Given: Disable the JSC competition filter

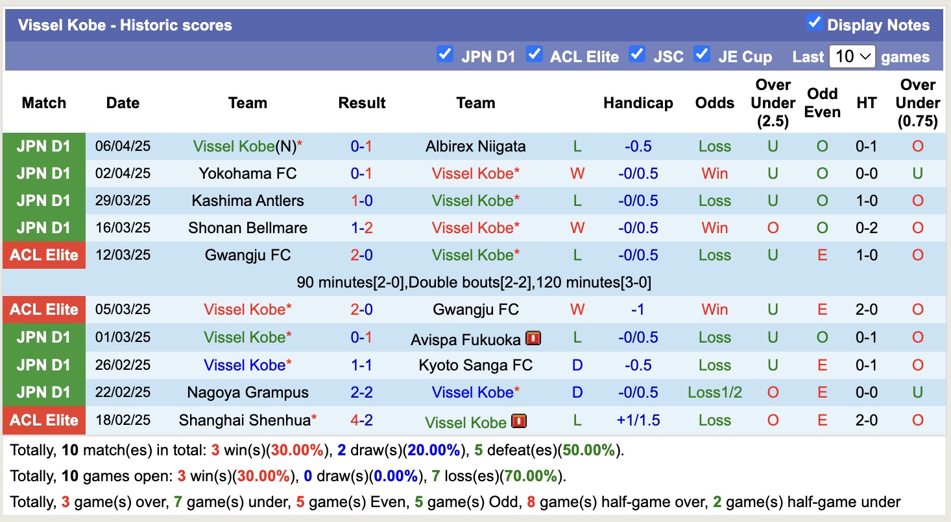Looking at the screenshot, I should (637, 56).
